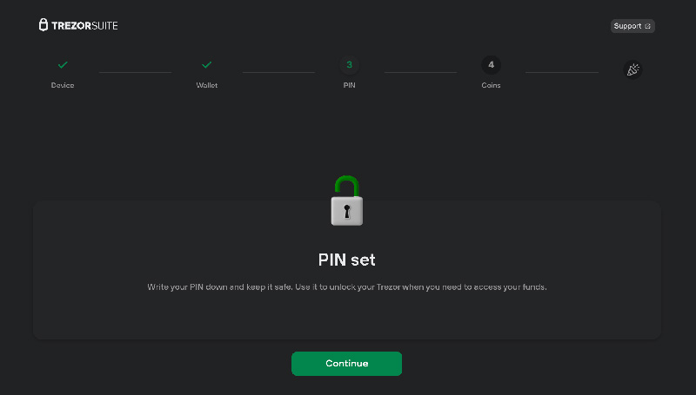Click the step 3 PIN circle
696x395 pixels.
(350, 65)
